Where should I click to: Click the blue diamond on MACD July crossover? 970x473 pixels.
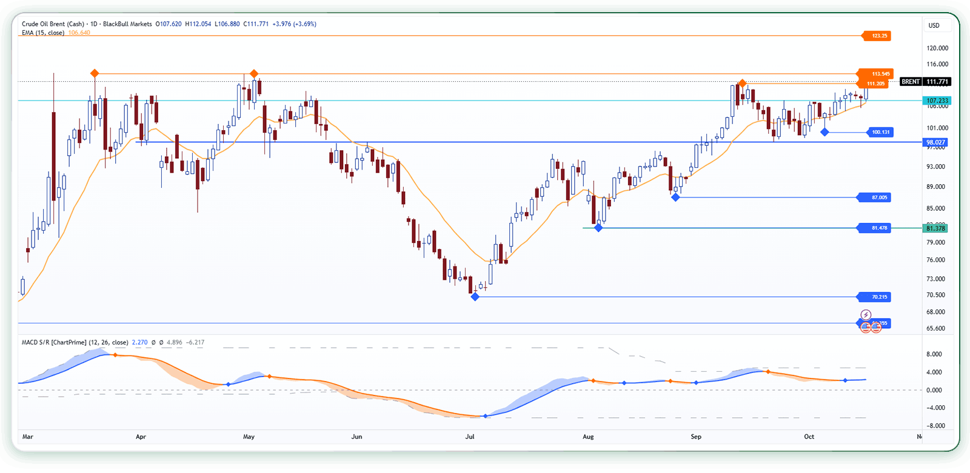pyautogui.click(x=486, y=416)
